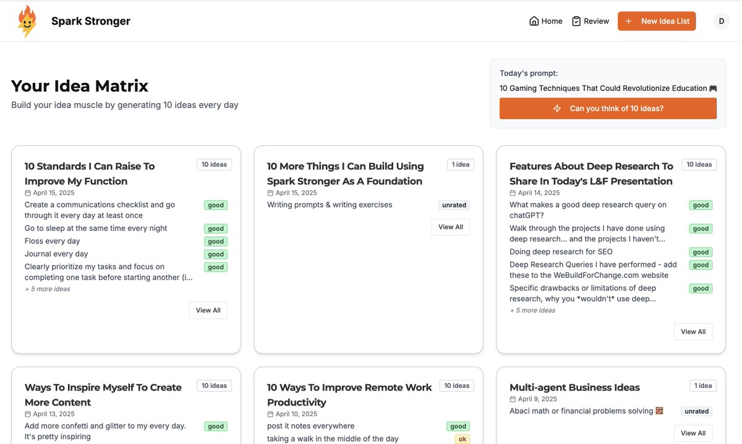
Task: Expand the 5 more ideas under 10 Standards
Action: tap(48, 288)
